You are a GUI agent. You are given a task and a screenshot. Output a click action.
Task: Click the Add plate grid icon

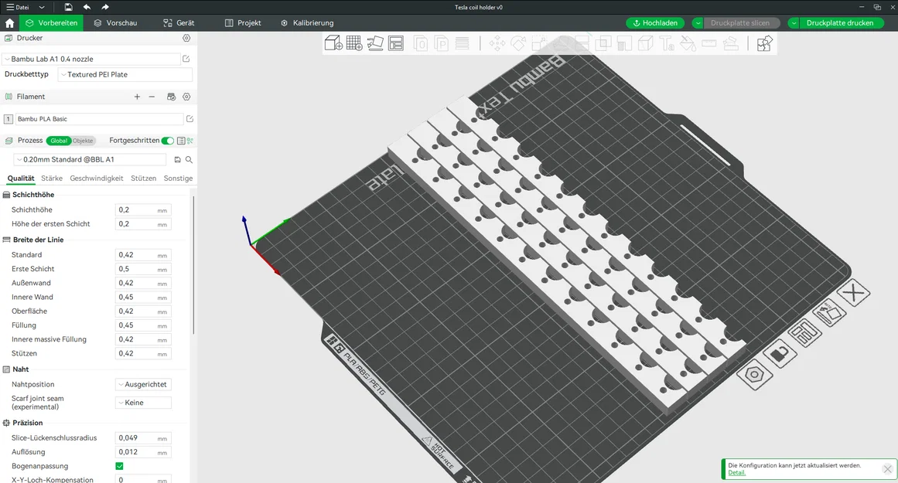354,43
